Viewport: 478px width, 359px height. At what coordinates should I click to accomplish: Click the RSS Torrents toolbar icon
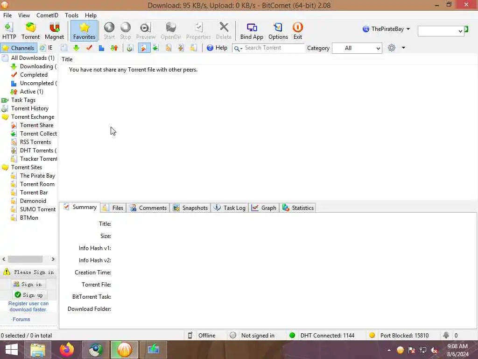pyautogui.click(x=168, y=48)
